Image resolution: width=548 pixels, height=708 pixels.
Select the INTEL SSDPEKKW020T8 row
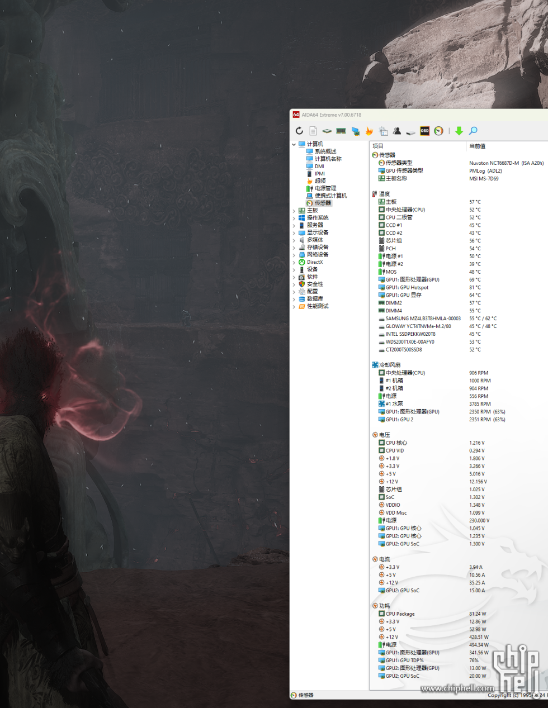[459, 334]
